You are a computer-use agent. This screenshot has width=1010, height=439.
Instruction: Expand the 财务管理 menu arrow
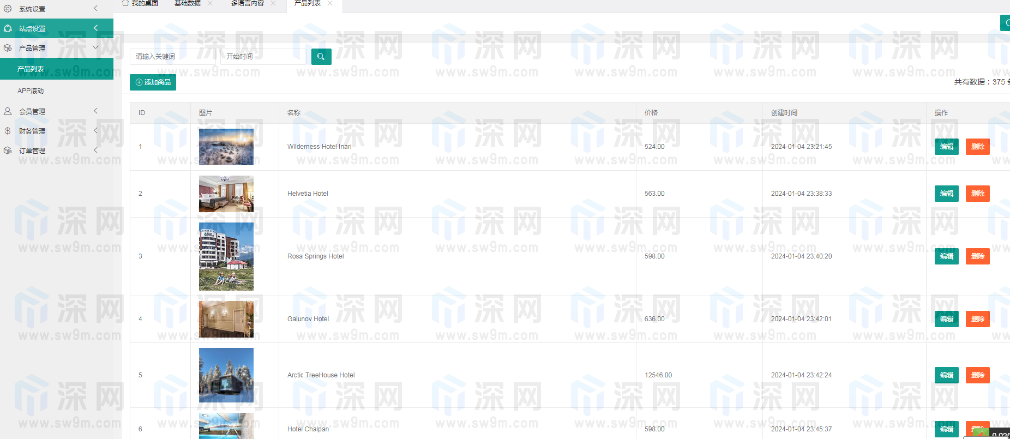click(96, 130)
